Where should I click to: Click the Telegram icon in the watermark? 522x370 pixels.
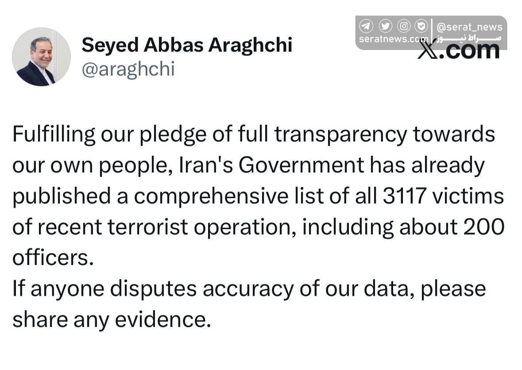366,27
